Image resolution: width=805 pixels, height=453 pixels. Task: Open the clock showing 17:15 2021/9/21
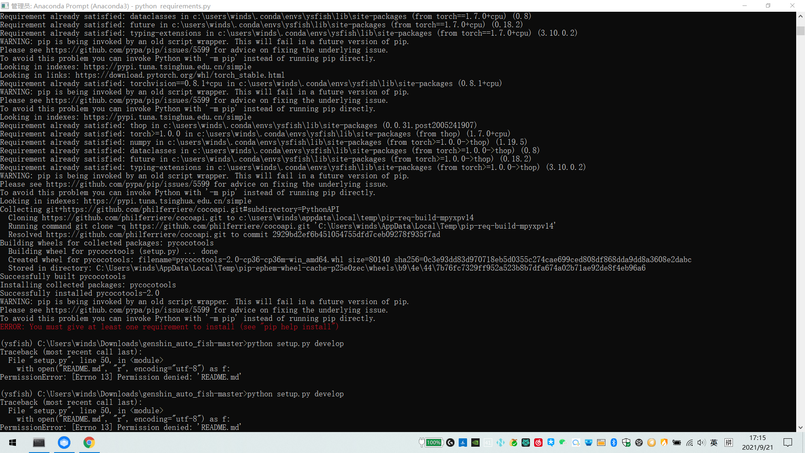point(757,443)
